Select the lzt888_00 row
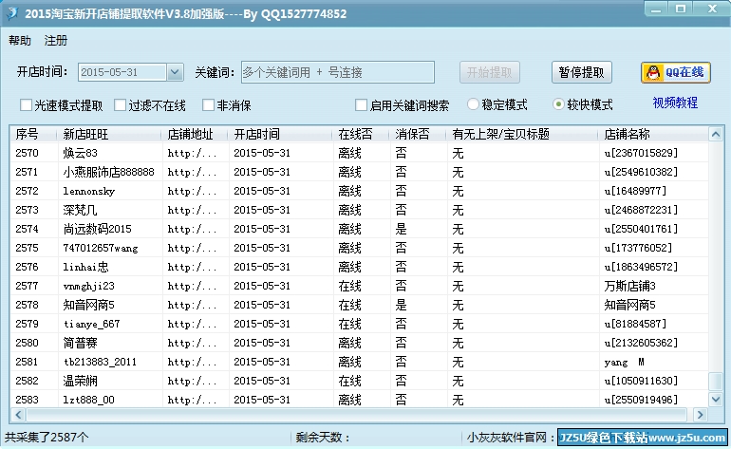The width and height of the screenshot is (731, 449). pyautogui.click(x=359, y=400)
